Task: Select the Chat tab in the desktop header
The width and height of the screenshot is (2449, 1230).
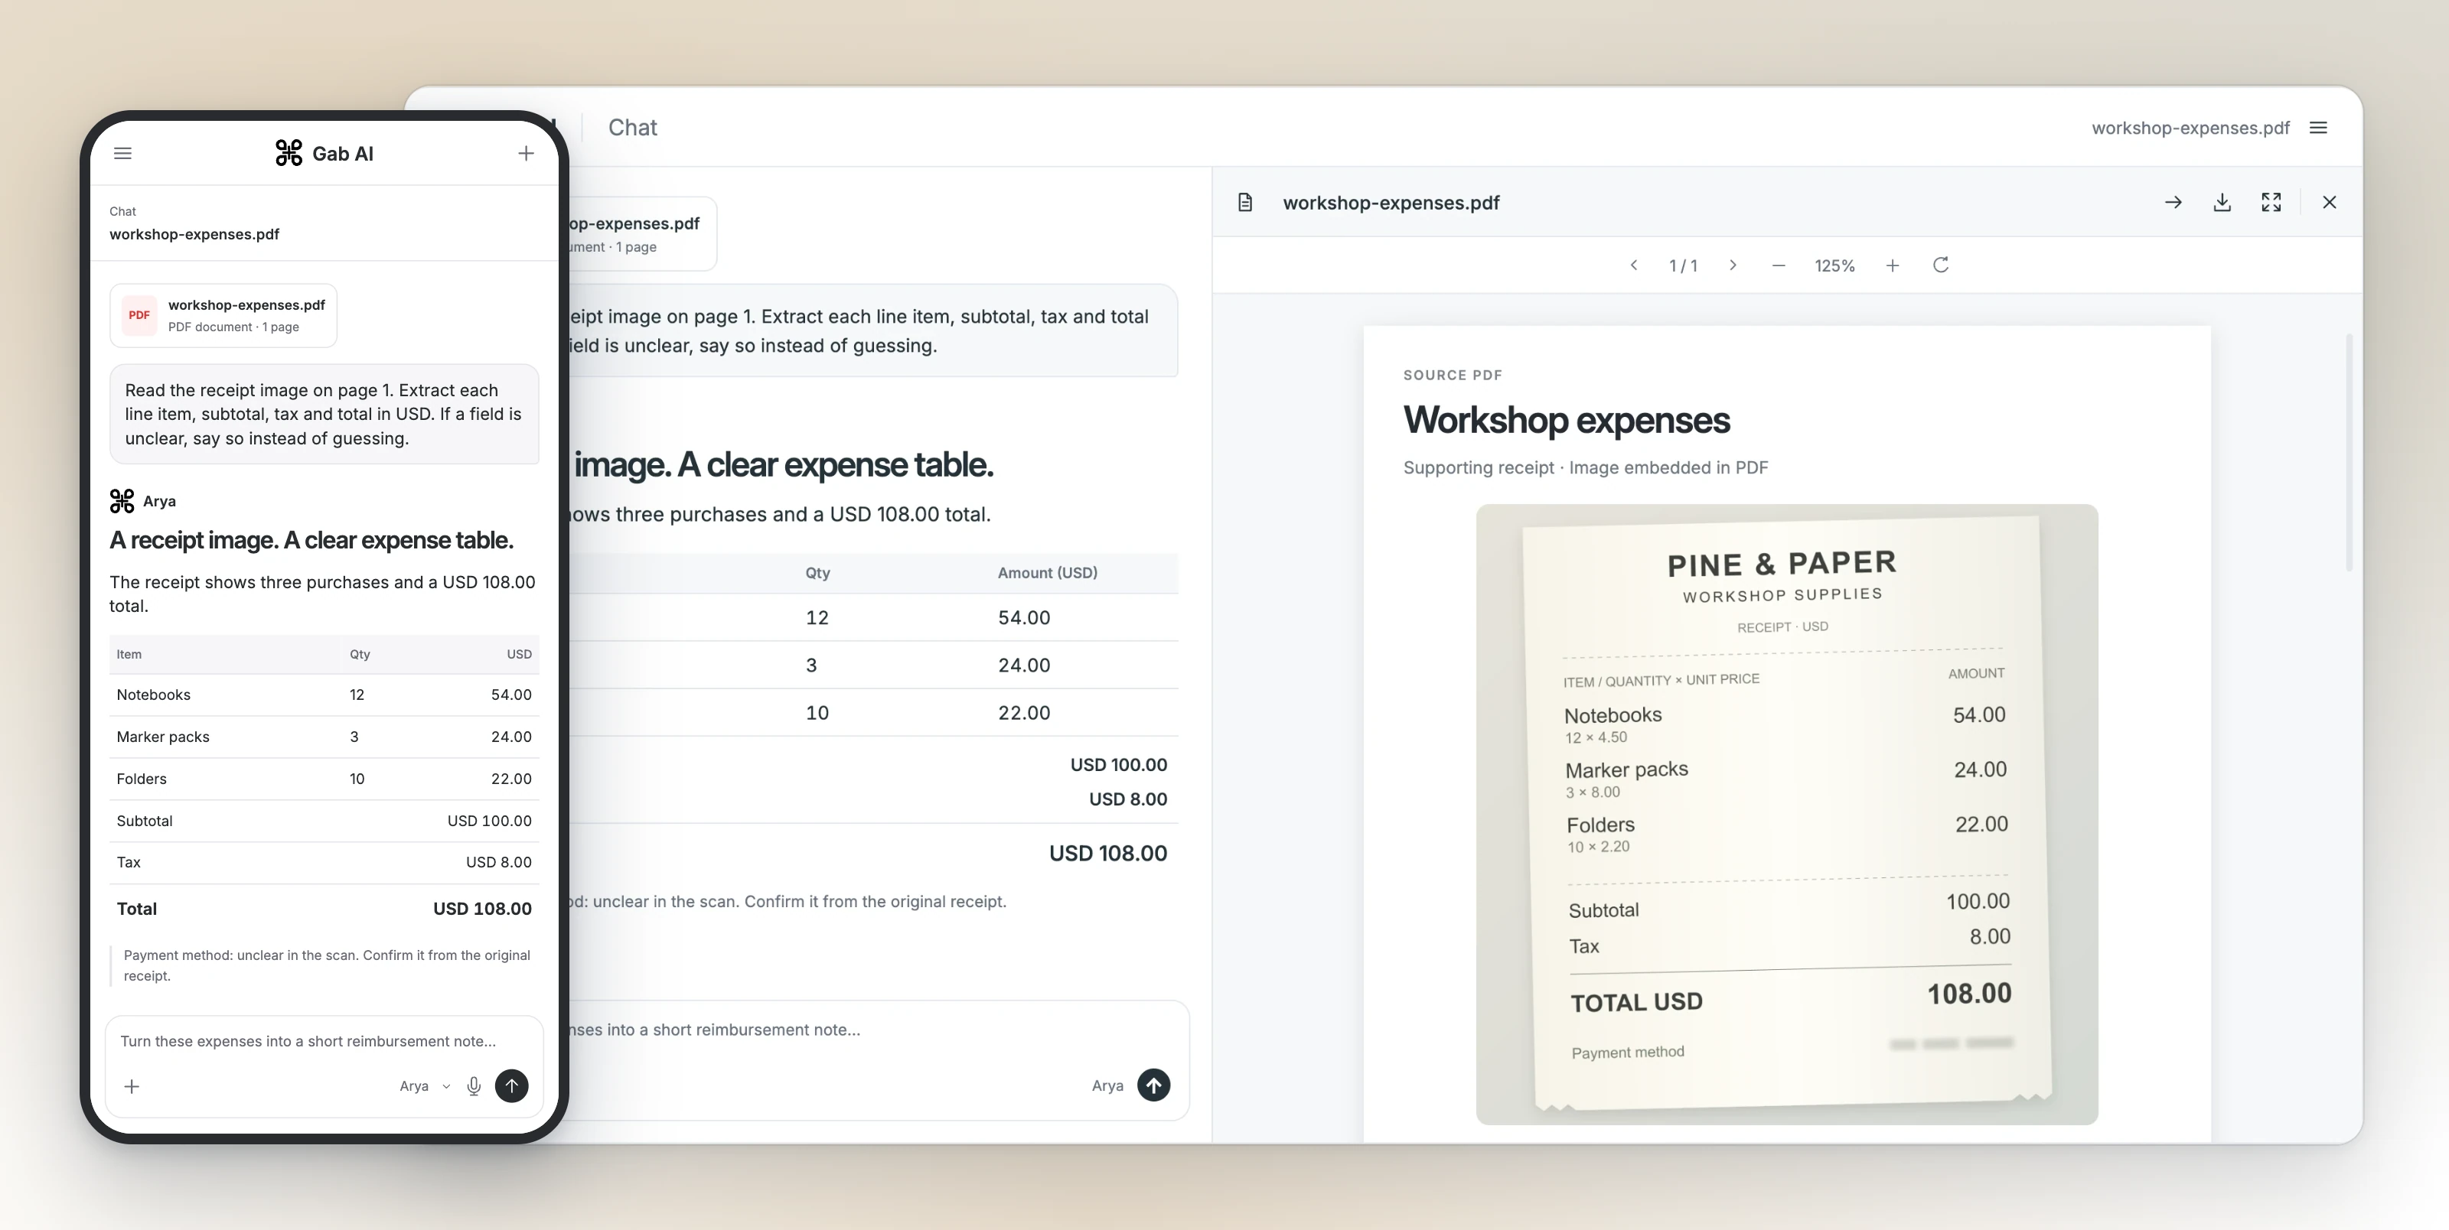Action: pos(632,128)
